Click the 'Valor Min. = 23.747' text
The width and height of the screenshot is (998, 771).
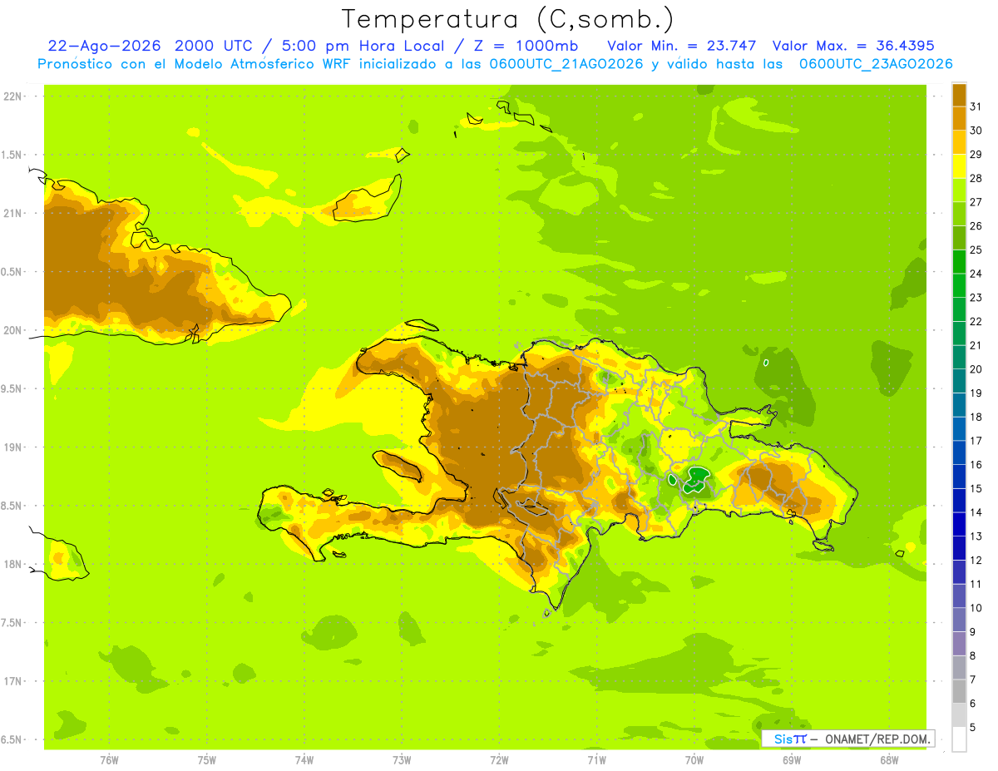point(681,45)
